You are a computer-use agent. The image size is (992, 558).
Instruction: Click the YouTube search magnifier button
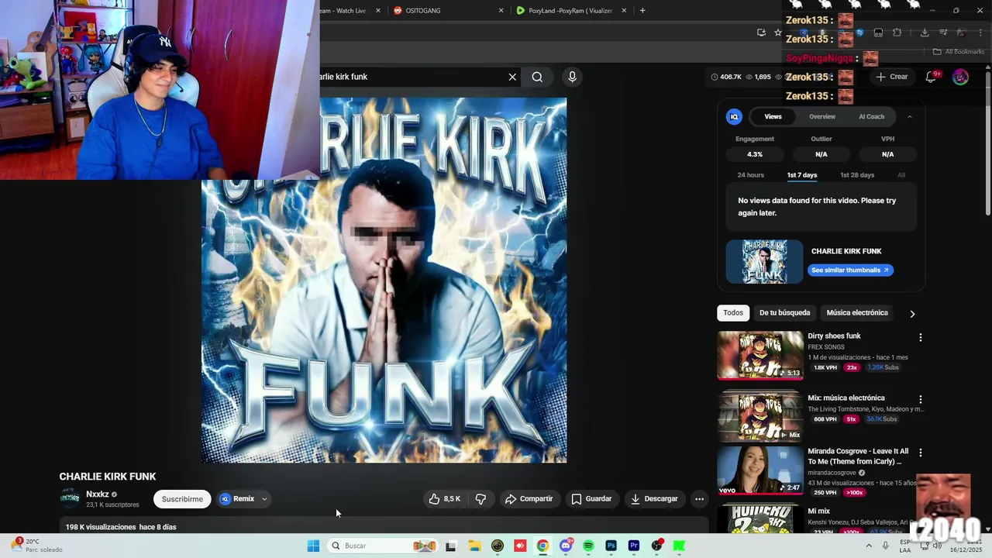[537, 77]
